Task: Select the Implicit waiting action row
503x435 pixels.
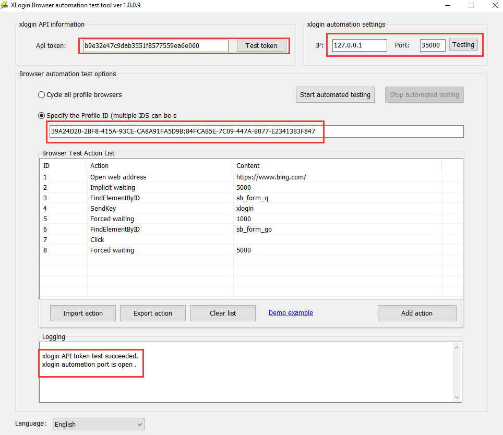Action: 251,188
